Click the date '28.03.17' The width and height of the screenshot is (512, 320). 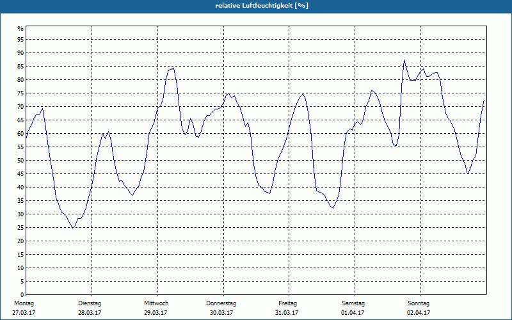click(x=90, y=313)
